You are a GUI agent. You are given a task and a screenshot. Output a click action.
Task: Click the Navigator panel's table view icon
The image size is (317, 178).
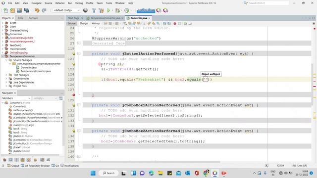(x=60, y=98)
